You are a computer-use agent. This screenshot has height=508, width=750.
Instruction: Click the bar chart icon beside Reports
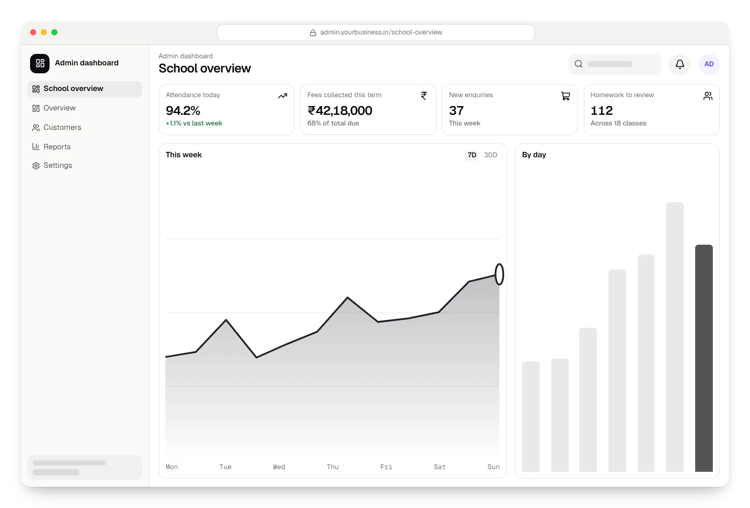[x=36, y=147]
